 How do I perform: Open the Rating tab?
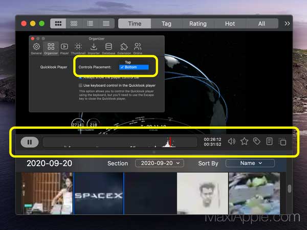pyautogui.click(x=198, y=24)
